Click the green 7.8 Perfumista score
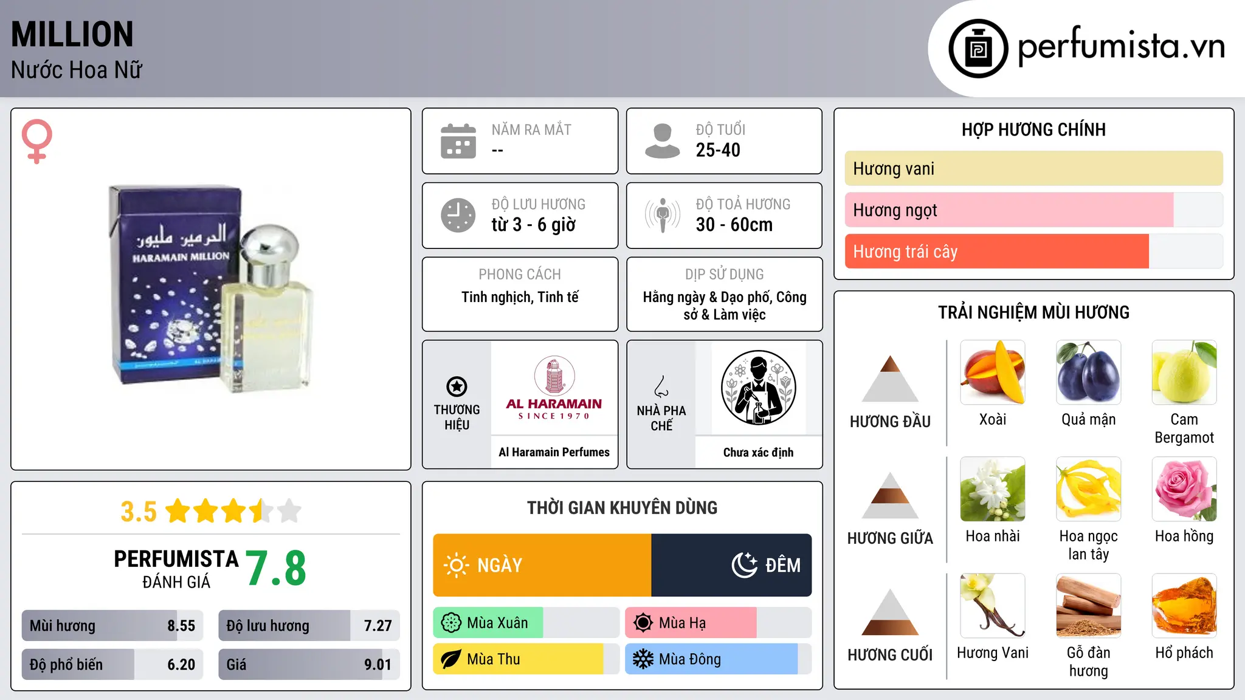 coord(276,569)
